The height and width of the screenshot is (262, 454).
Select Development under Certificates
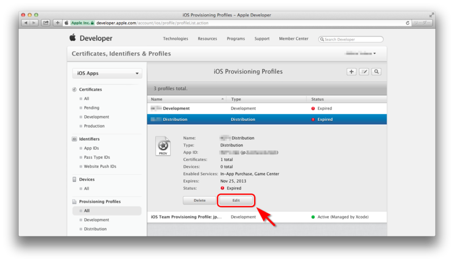coord(96,117)
